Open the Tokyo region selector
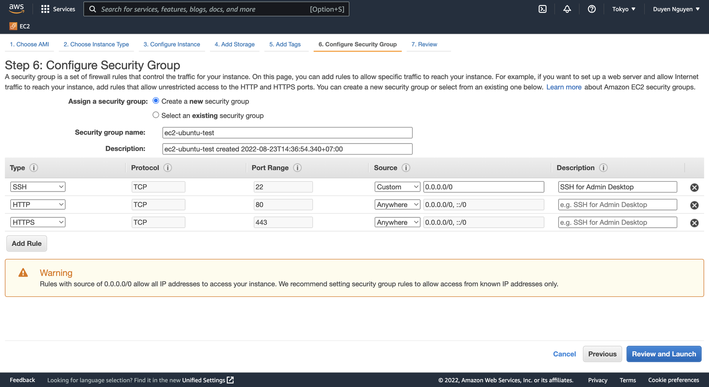Viewport: 709px width, 387px height. click(623, 9)
